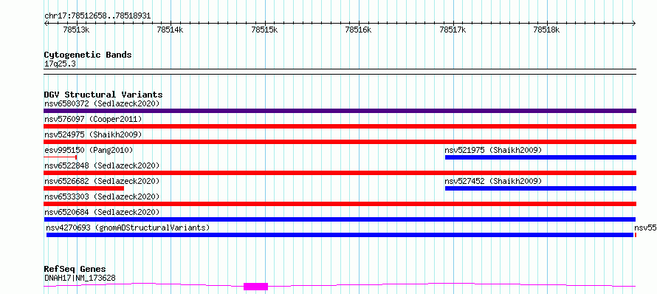Open the nsv576097 (Cooper2011) variant label
Image resolution: width=657 pixels, height=294 pixels.
93,119
